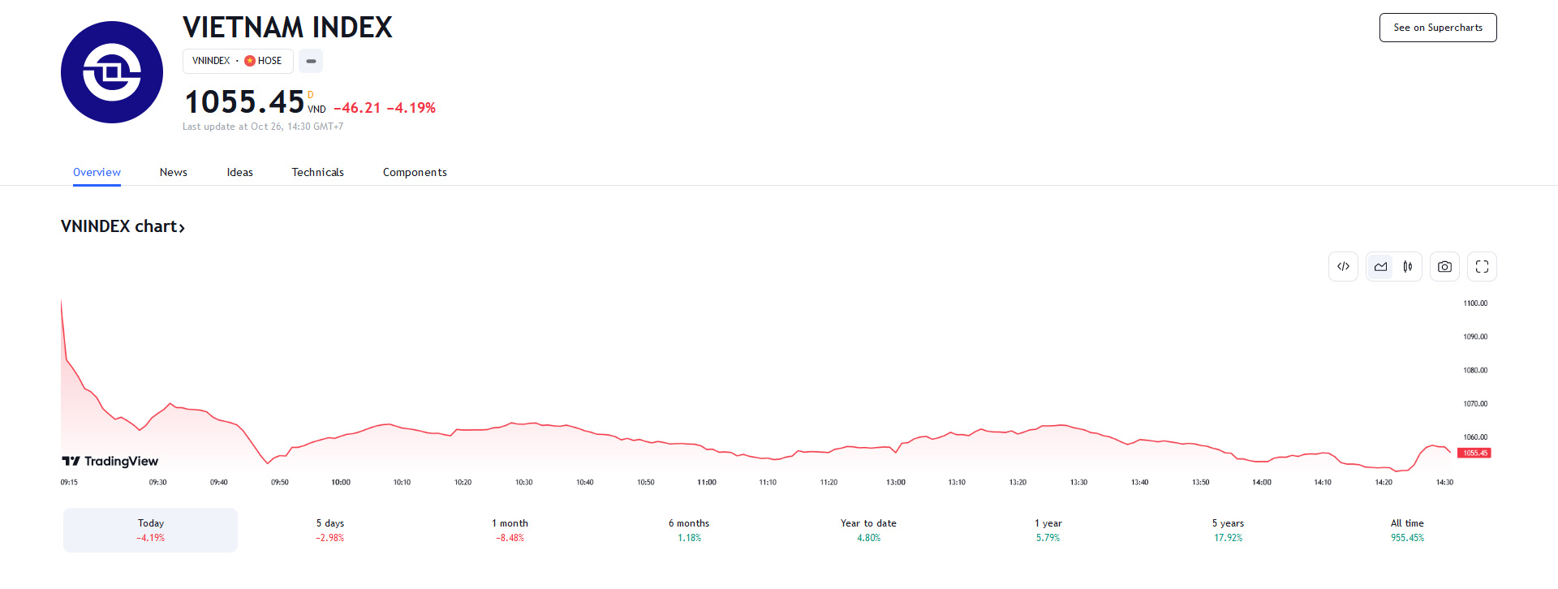This screenshot has height=589, width=1558.
Task: Open the Technicals tab
Action: point(318,172)
